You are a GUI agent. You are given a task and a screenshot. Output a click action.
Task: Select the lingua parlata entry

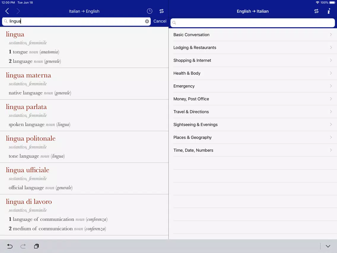(84, 115)
